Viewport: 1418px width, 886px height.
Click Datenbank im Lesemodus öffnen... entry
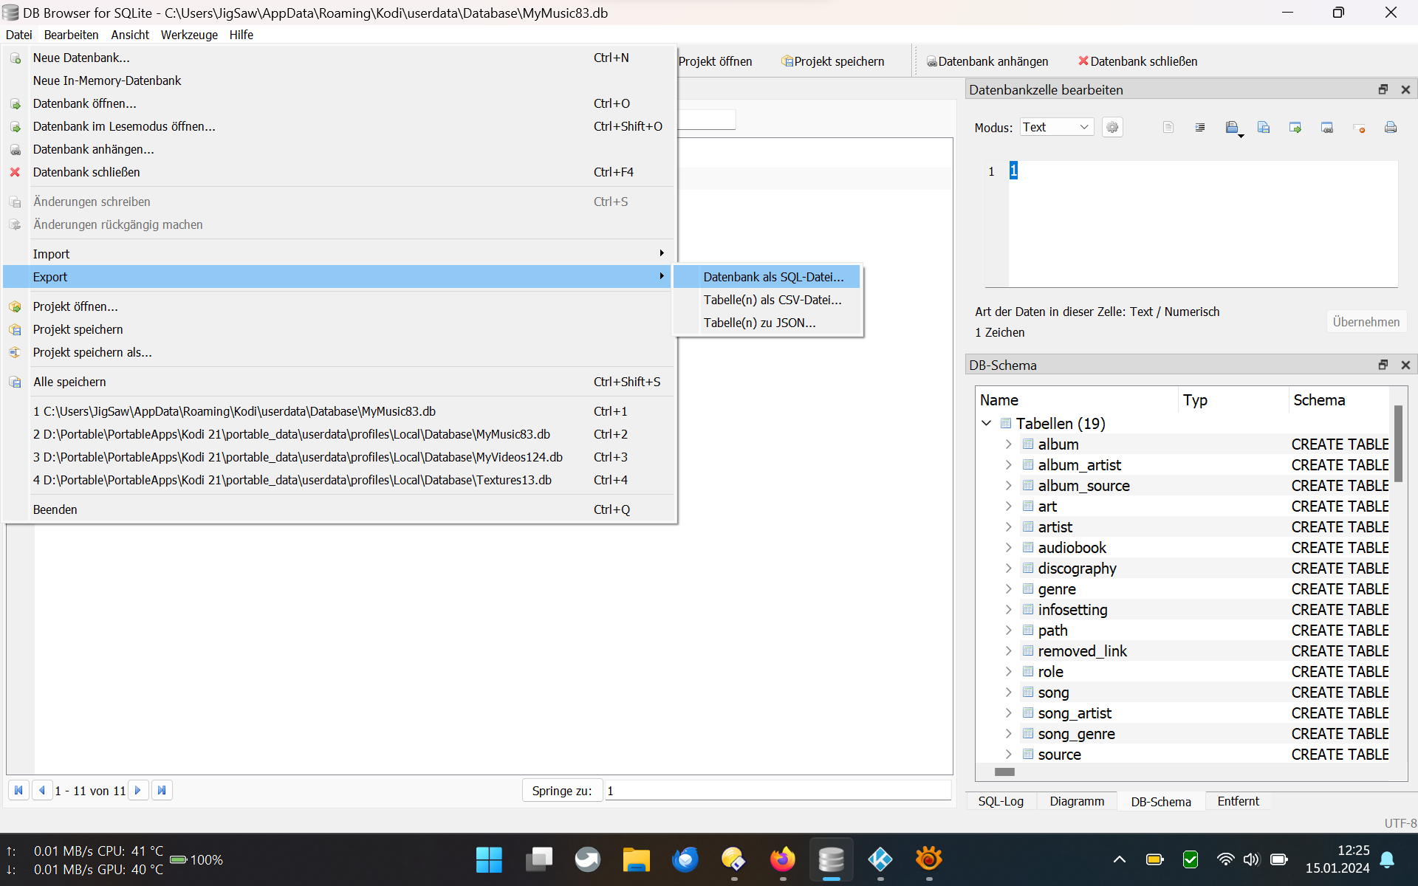point(338,126)
